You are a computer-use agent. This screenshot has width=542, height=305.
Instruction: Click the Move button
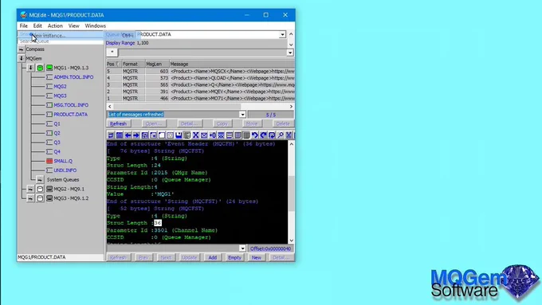[252, 123]
